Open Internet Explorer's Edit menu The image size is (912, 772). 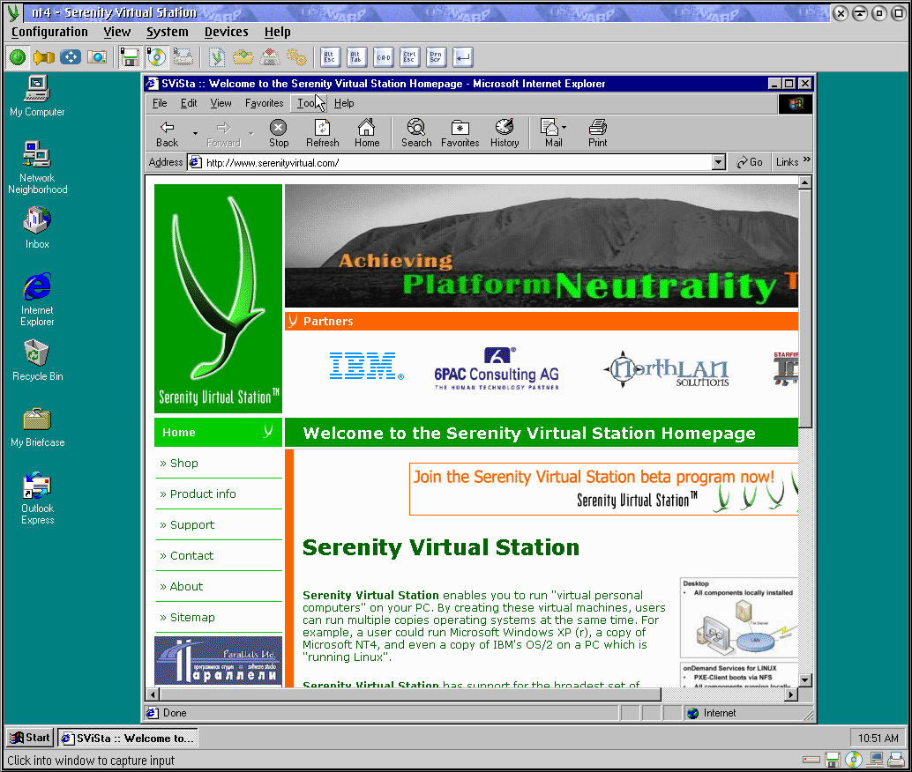[189, 103]
